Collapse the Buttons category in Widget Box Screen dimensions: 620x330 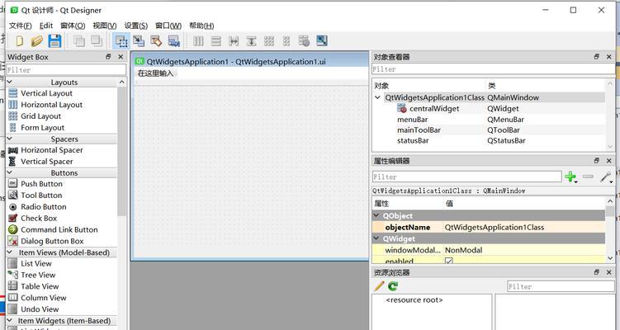10,173
